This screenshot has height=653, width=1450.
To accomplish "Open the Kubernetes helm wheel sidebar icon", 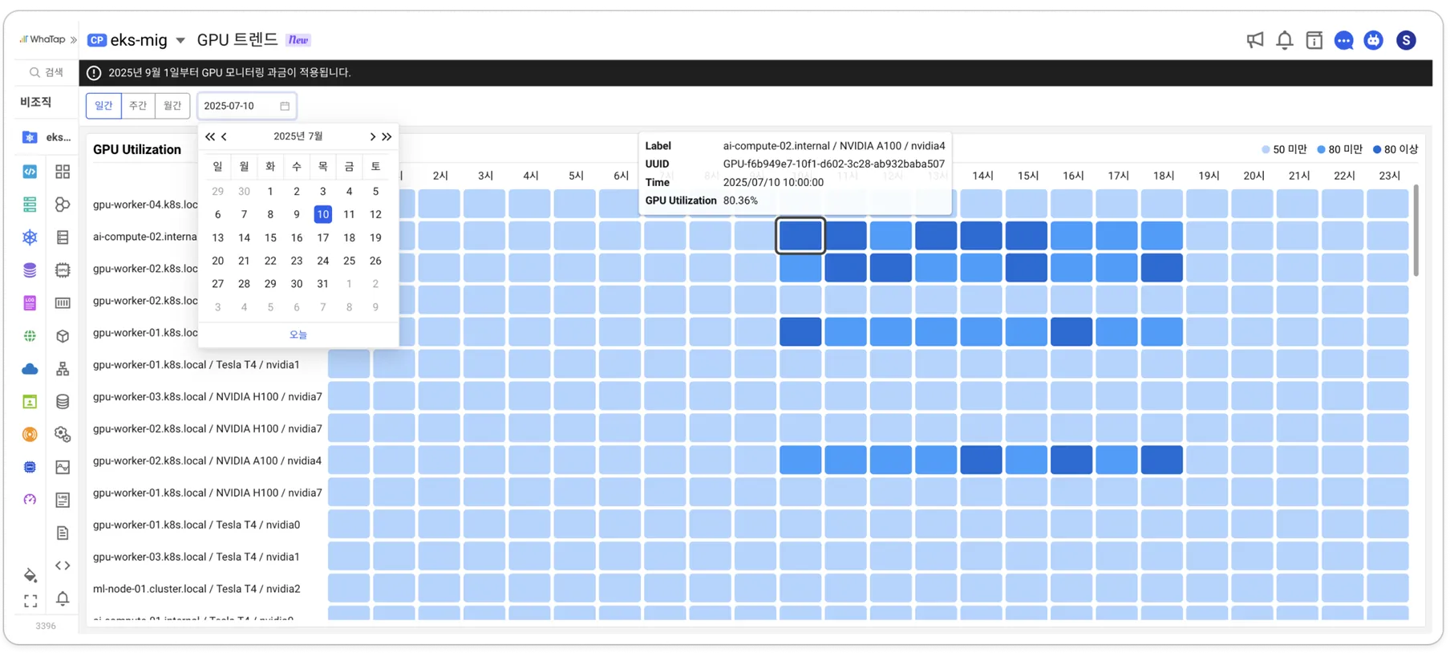I will tap(30, 237).
